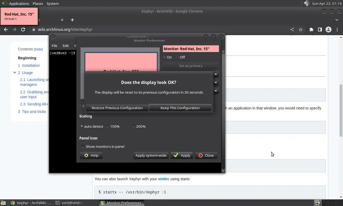This screenshot has height=206, width=343.
Task: Open the Edit menu in terminal window
Action: pyautogui.click(x=66, y=46)
